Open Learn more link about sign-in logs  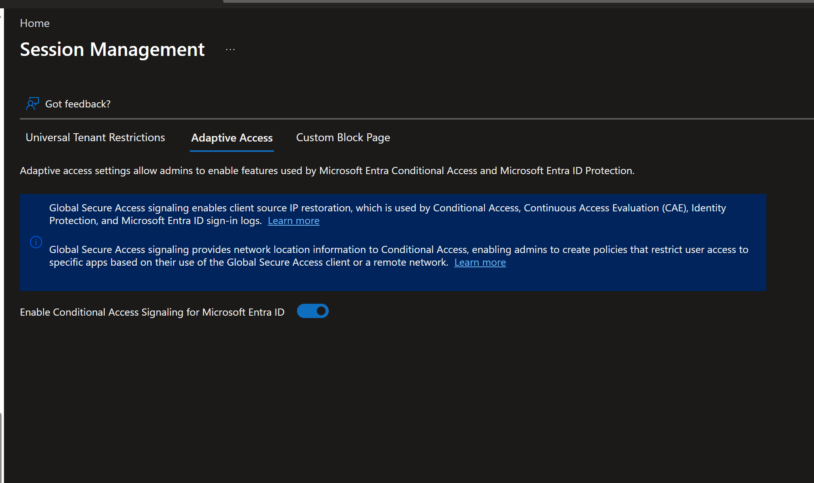point(293,220)
